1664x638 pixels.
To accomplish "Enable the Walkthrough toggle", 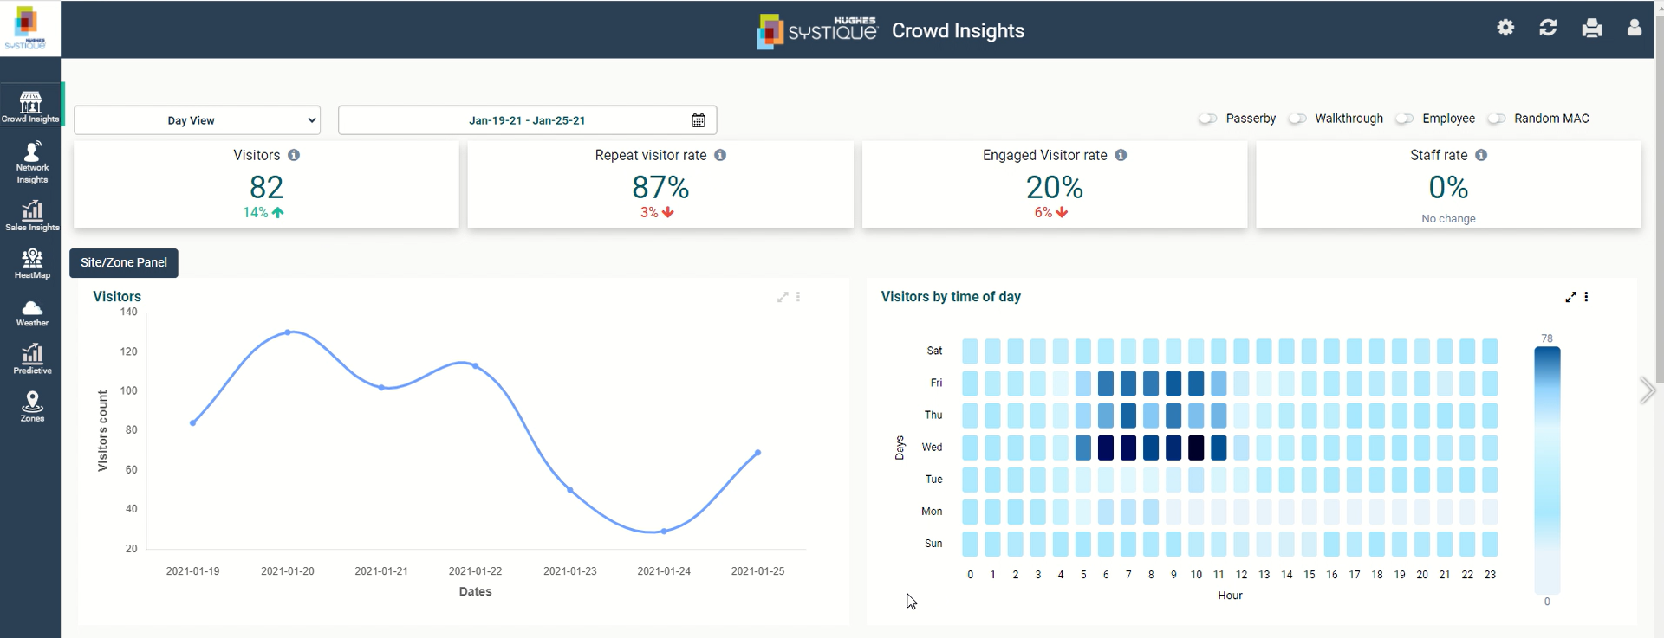I will click(1297, 119).
